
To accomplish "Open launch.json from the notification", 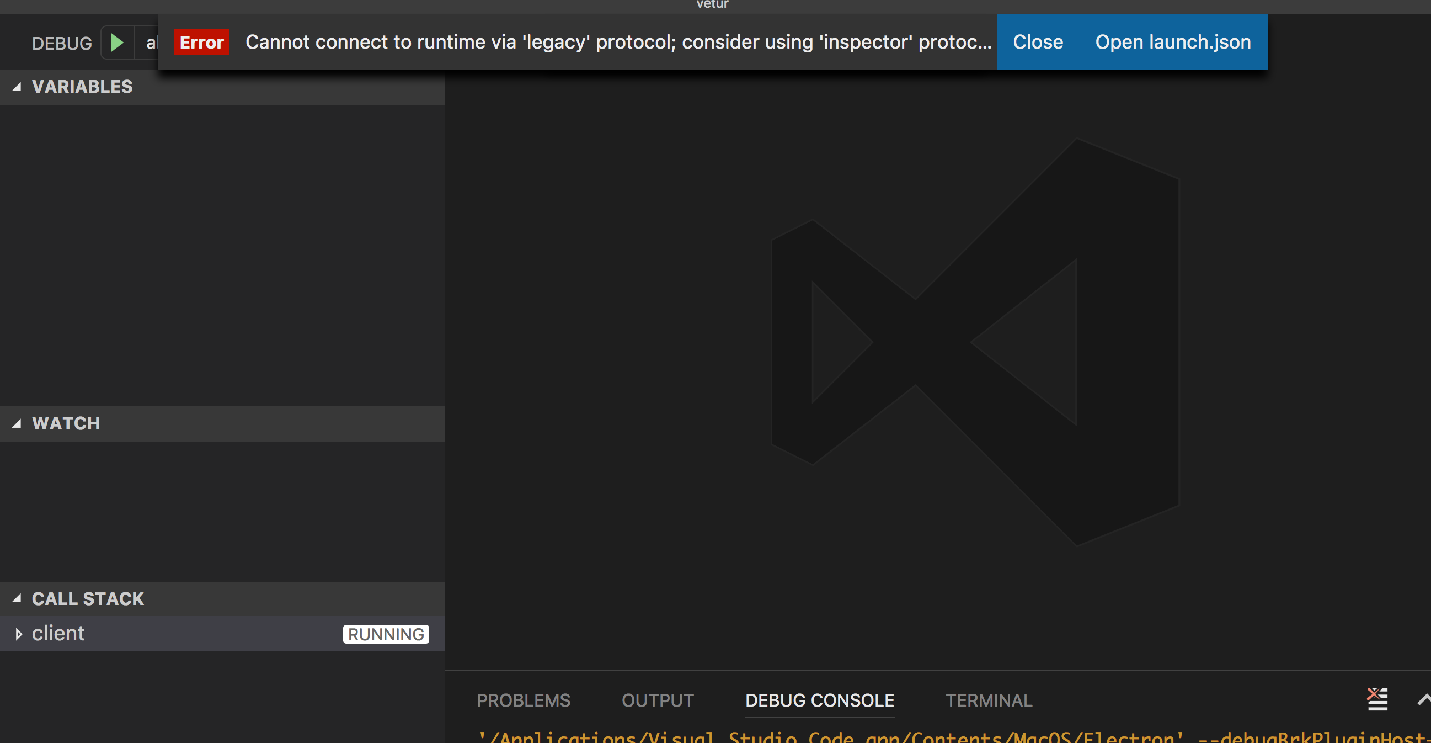I will click(x=1173, y=42).
